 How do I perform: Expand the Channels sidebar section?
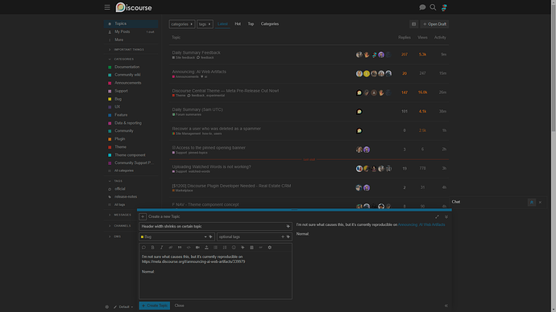coord(122,226)
